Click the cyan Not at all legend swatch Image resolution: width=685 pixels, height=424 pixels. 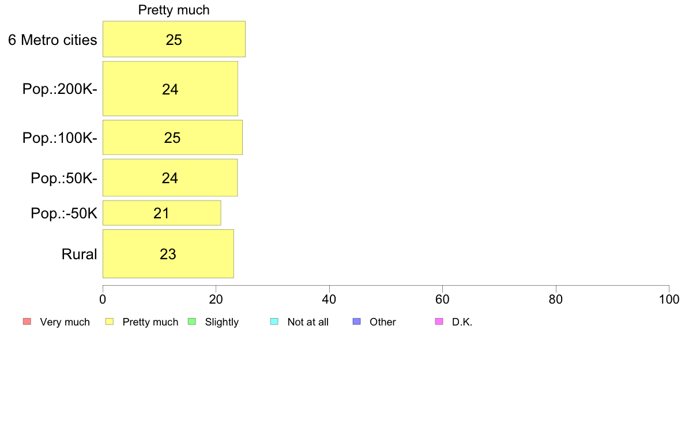[x=274, y=322]
